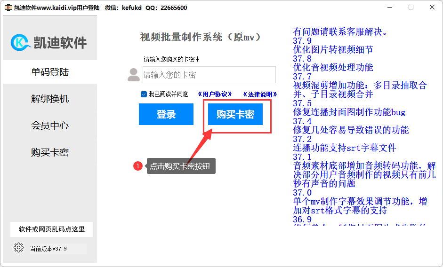443x267 pixels.
Task: Open the 《法律说明》 link
Action: [260, 94]
